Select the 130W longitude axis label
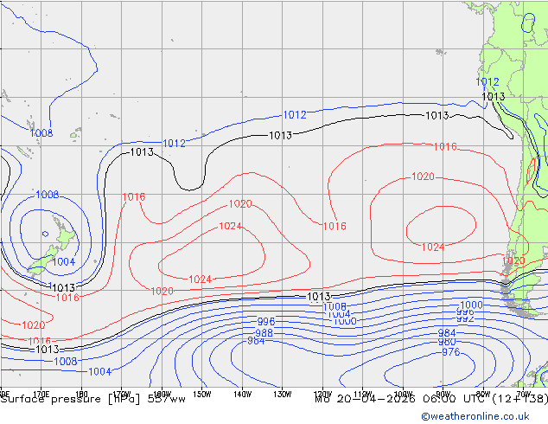 [283, 395]
